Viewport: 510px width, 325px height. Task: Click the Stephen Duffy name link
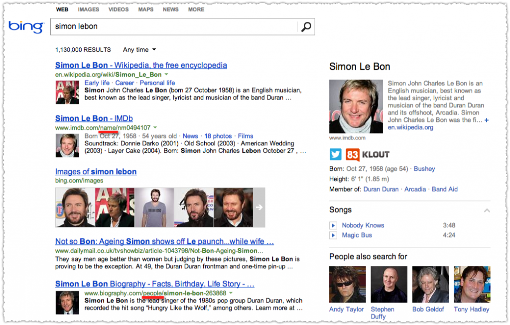[382, 313]
